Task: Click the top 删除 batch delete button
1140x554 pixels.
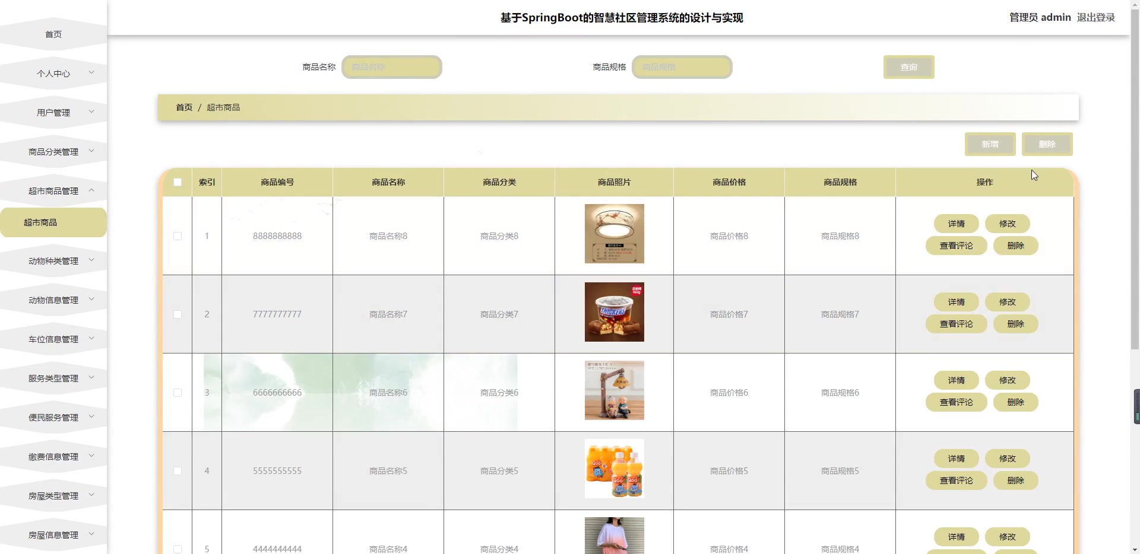Action: click(x=1047, y=144)
